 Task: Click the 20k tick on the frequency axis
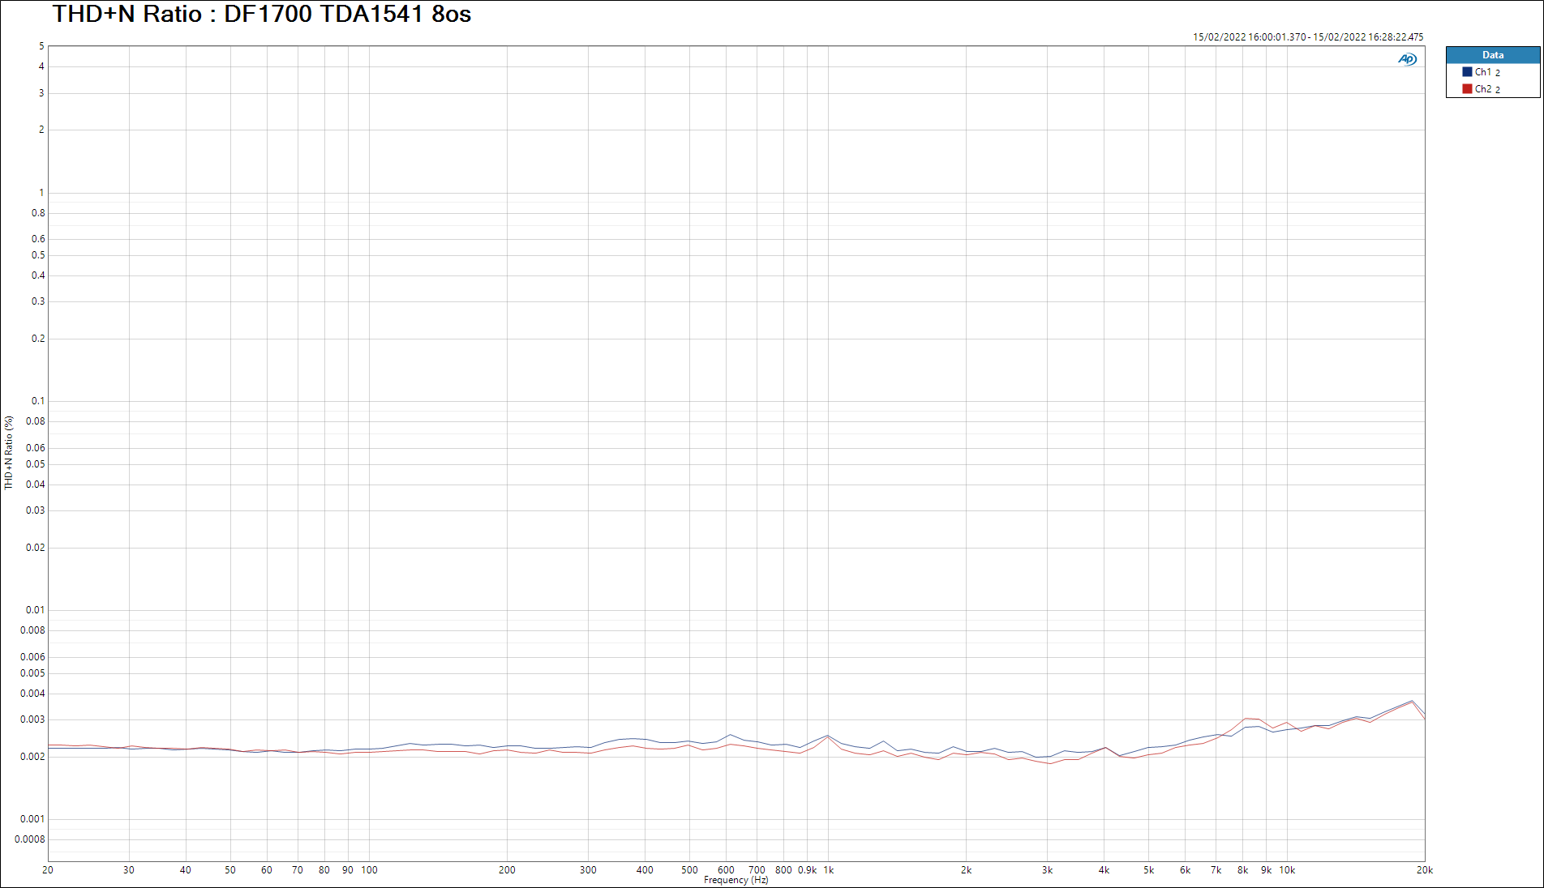tap(1424, 870)
